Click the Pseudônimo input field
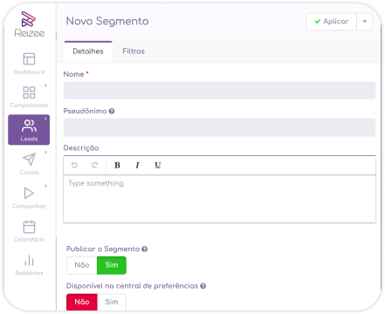 point(219,127)
